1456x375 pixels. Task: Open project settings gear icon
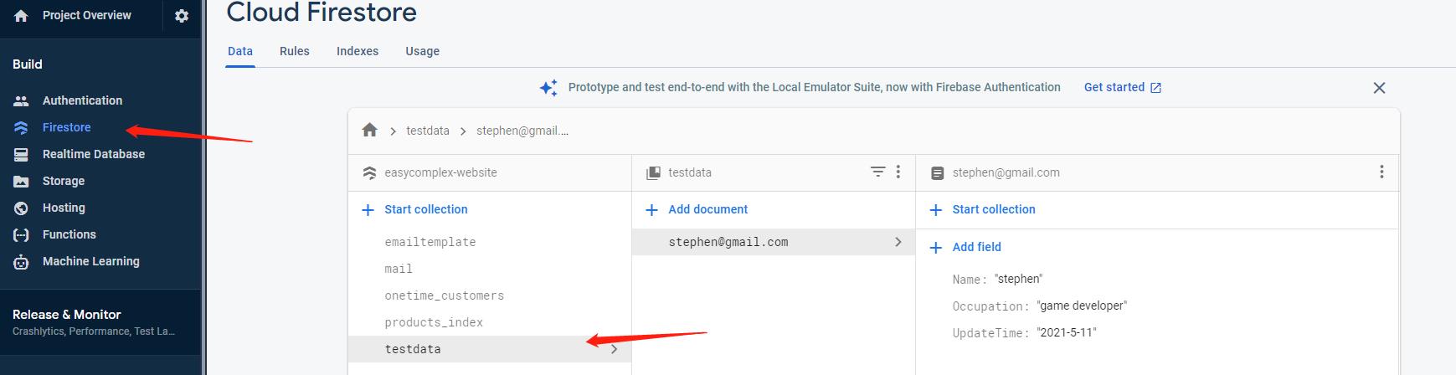(182, 16)
